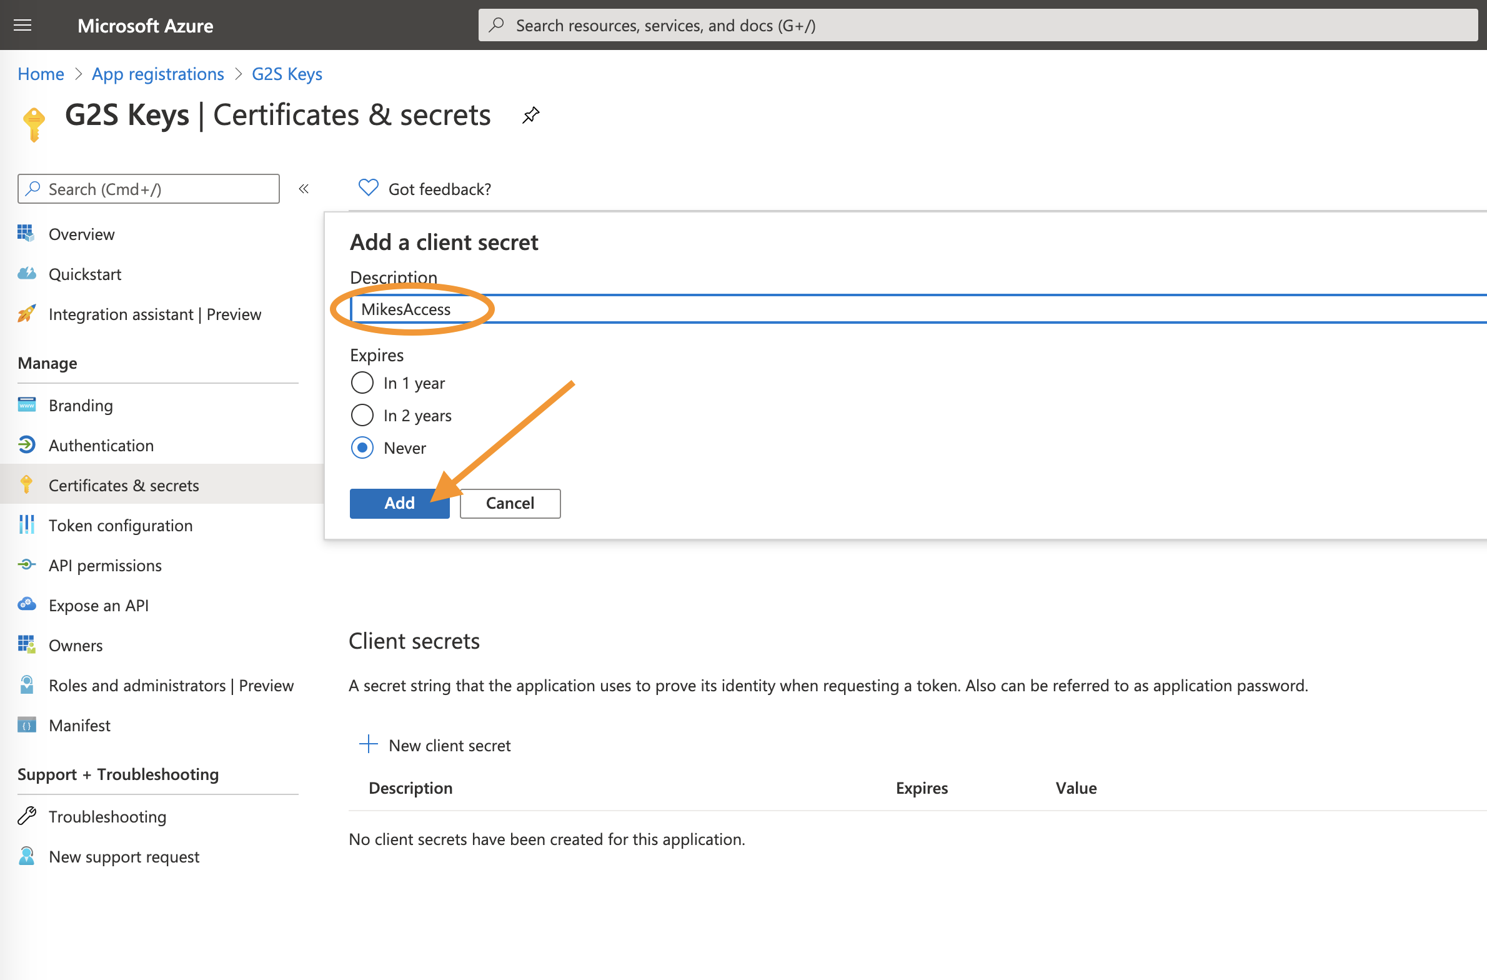Click New client secret
This screenshot has width=1487, height=980.
pyautogui.click(x=435, y=745)
